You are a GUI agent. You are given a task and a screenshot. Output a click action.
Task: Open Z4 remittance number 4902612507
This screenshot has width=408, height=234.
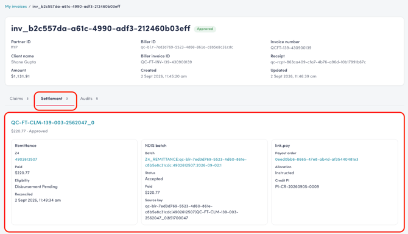[26, 159]
